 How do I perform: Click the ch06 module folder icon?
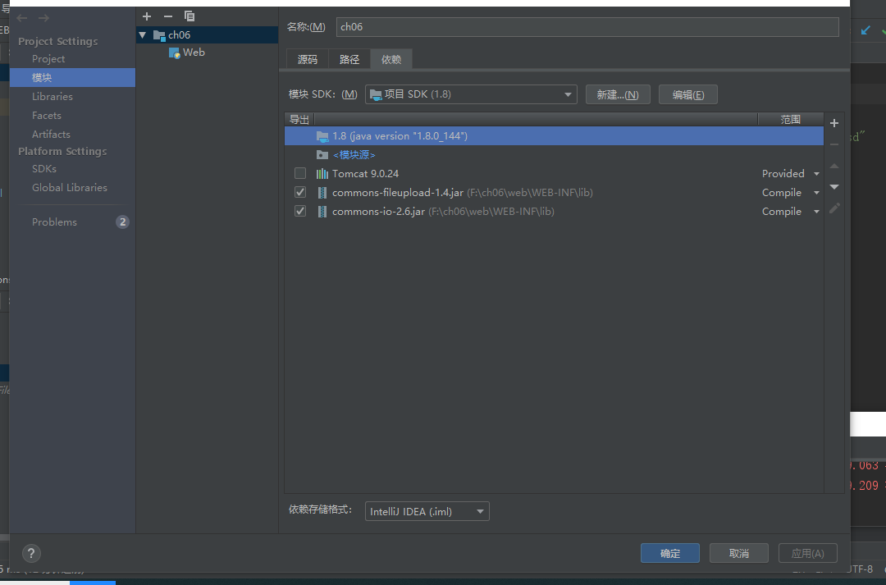point(159,35)
